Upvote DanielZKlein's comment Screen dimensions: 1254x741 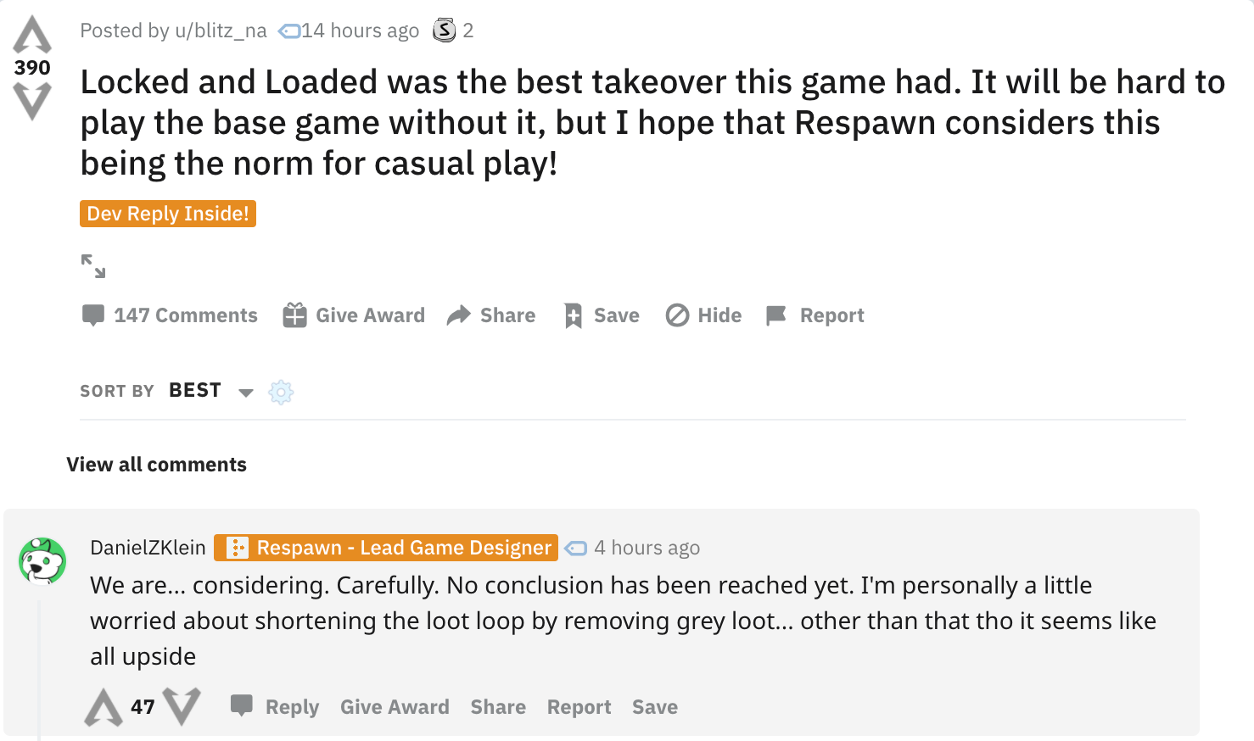[x=104, y=707]
